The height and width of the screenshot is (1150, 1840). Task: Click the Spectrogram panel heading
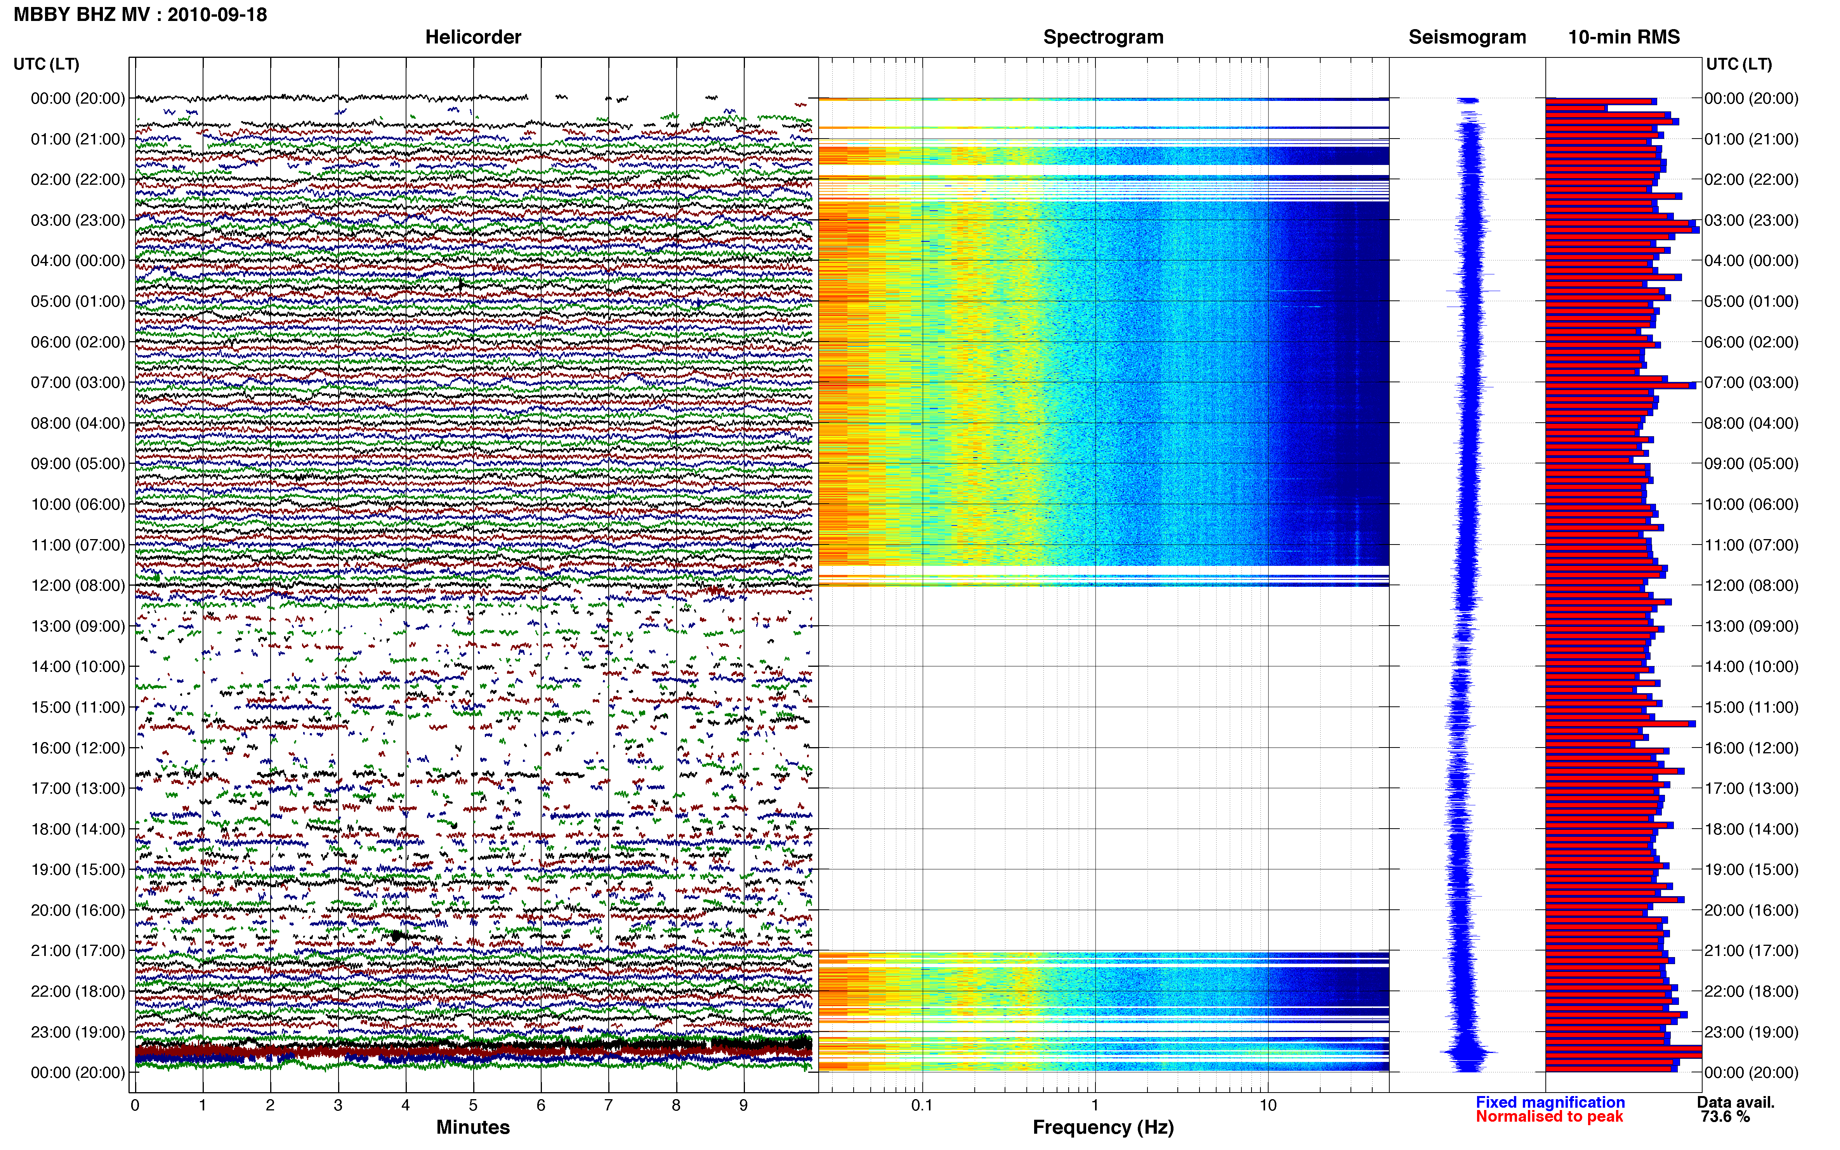[x=1103, y=37]
